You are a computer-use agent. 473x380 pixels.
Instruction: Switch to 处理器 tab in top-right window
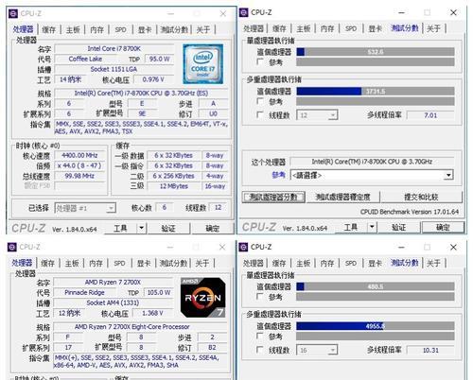coord(254,28)
